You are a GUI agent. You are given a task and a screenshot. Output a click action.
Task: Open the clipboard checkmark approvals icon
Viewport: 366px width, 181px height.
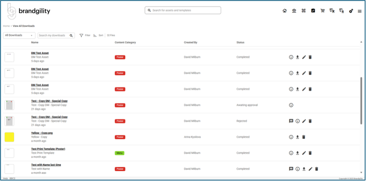point(313,11)
